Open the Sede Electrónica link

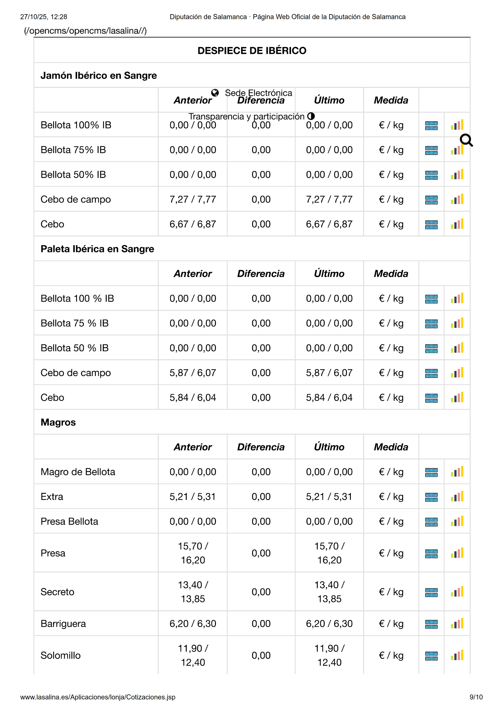[258, 93]
